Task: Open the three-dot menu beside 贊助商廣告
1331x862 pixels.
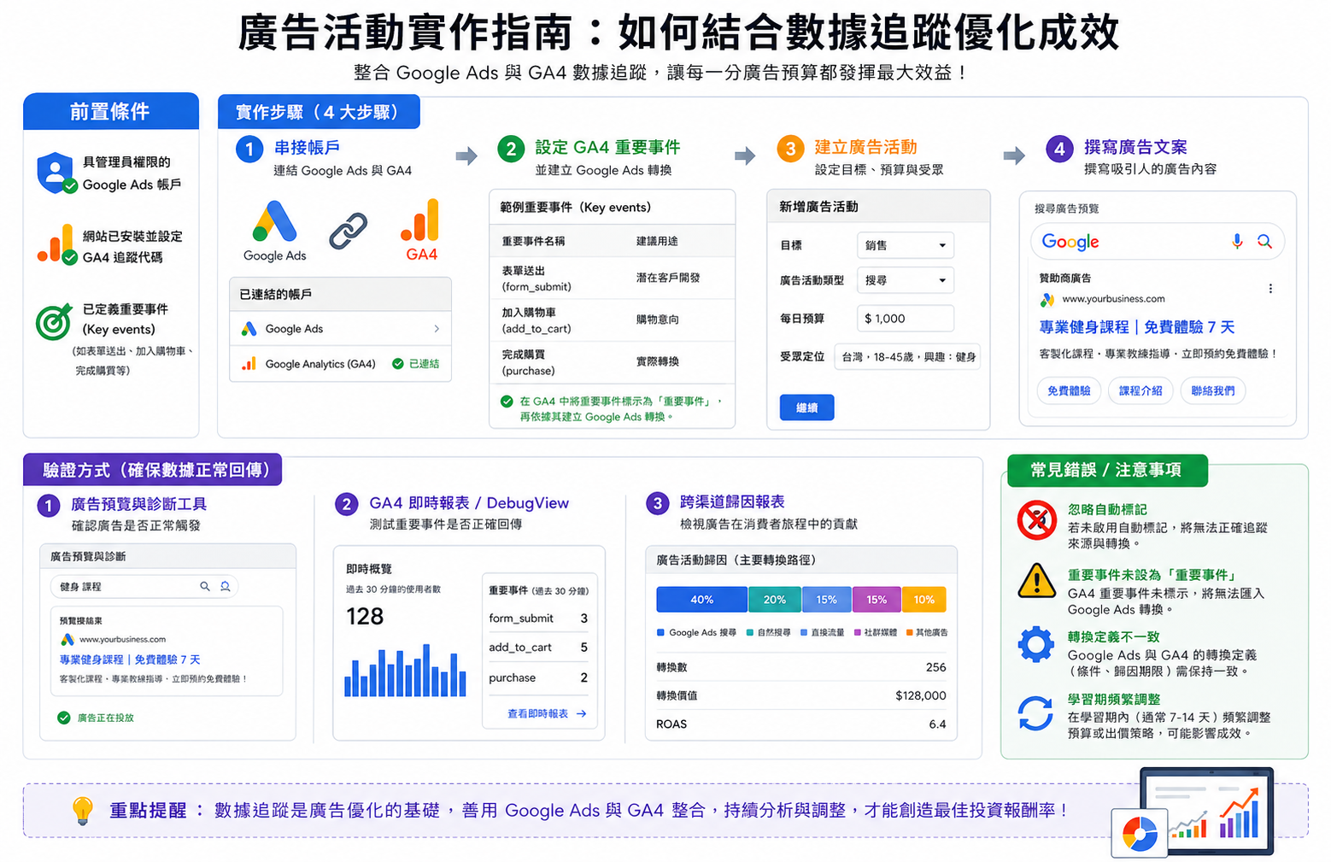Action: pyautogui.click(x=1270, y=289)
